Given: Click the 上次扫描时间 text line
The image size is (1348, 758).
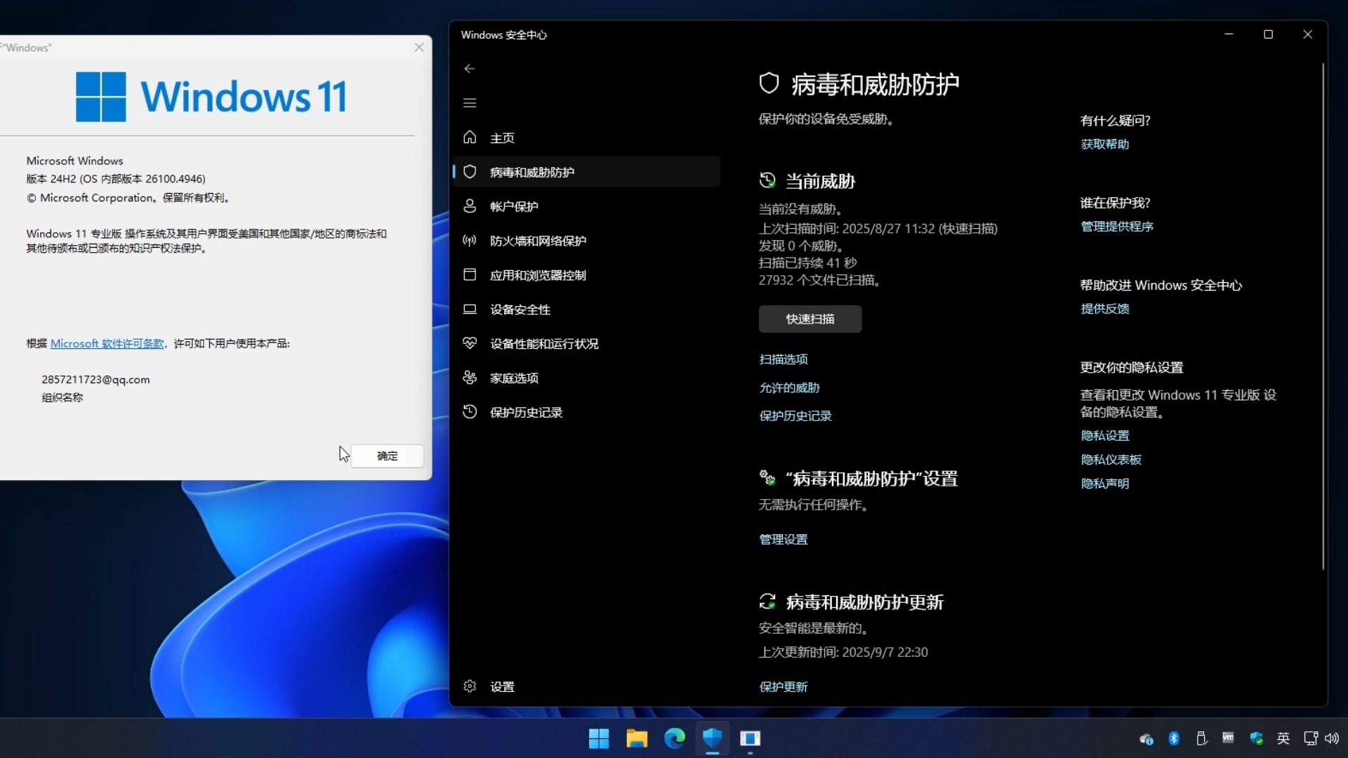Looking at the screenshot, I should click(x=878, y=229).
